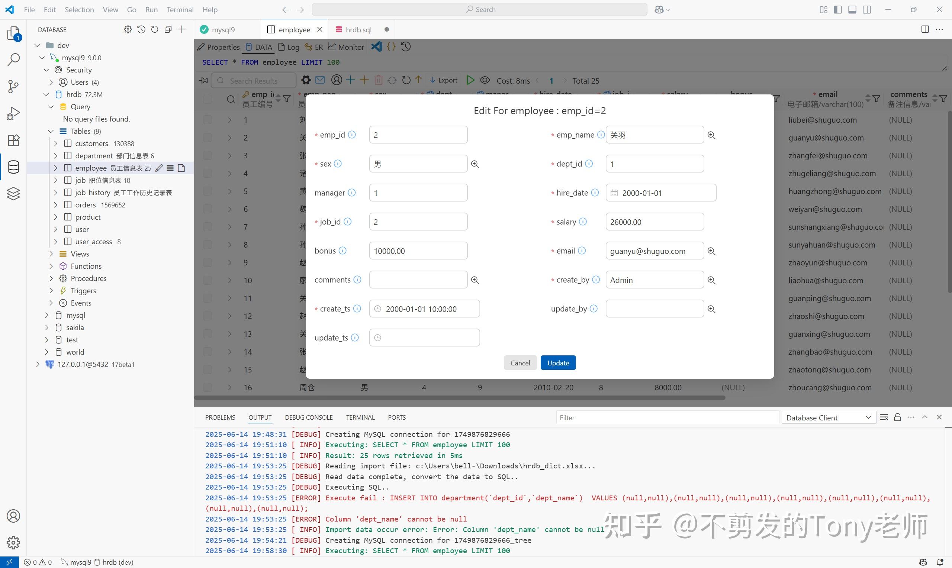Click the eye icon next to the run button
952x568 pixels.
pos(485,80)
